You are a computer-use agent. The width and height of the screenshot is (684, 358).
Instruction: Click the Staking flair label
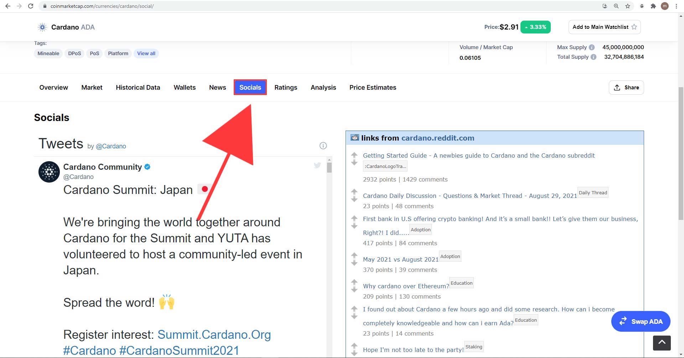pos(474,347)
